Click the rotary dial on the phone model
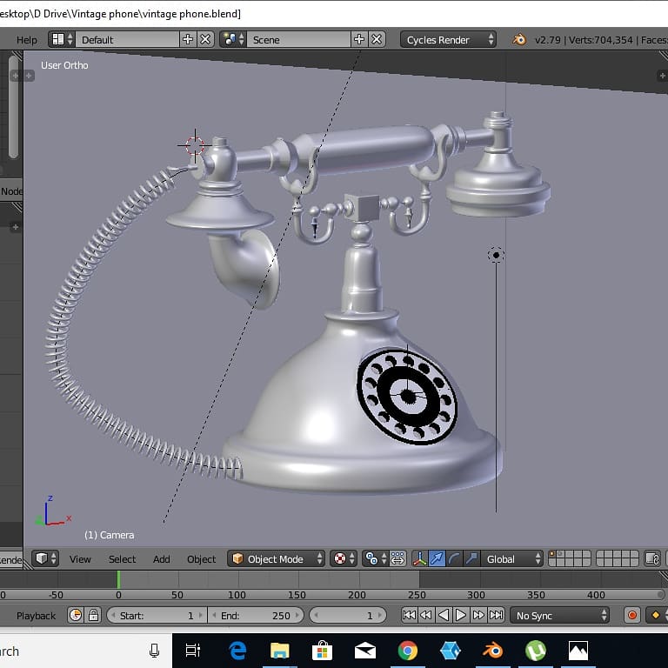Screen dimensions: 668x668 pos(407,397)
